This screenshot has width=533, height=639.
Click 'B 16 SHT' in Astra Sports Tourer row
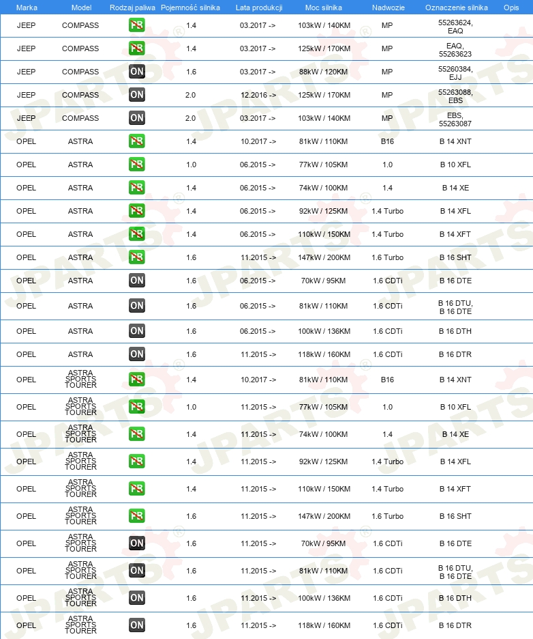pos(455,516)
